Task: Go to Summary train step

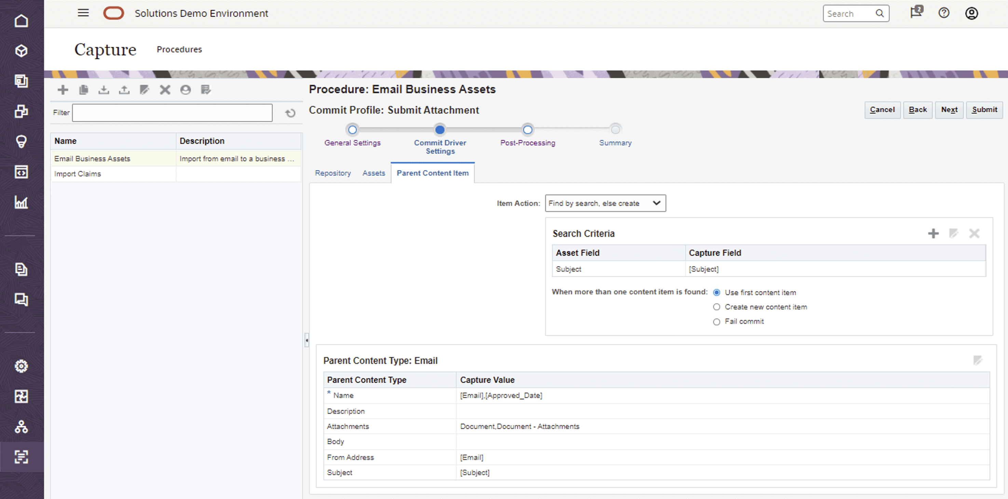Action: click(615, 130)
